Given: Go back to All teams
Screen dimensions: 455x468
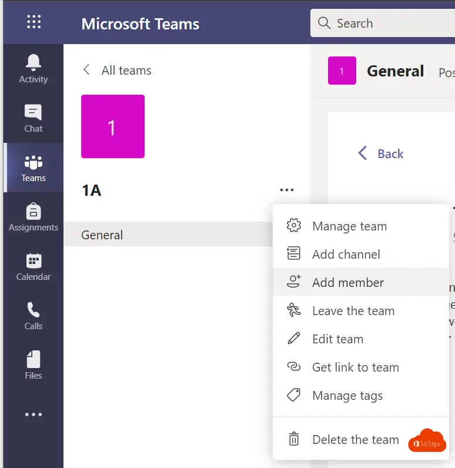Looking at the screenshot, I should point(126,71).
